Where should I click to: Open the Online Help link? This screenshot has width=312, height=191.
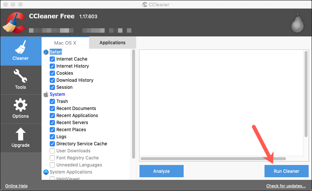pos(16,186)
